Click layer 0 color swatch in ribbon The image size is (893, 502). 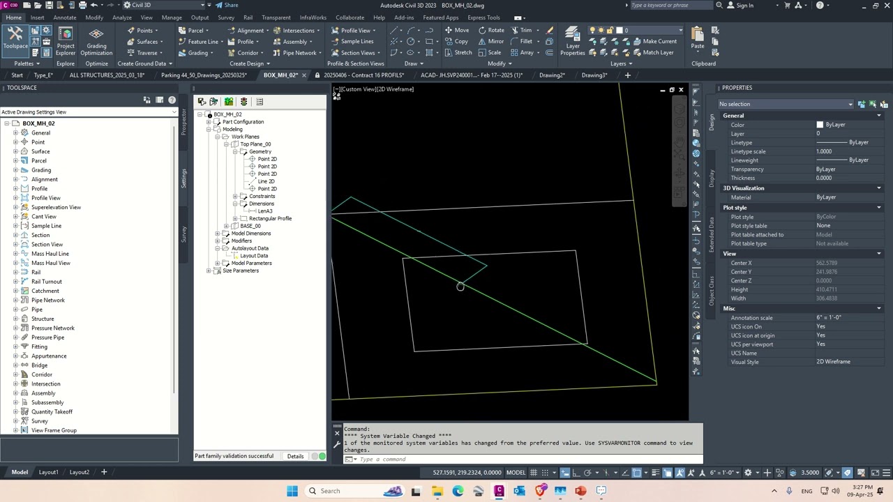pos(619,30)
